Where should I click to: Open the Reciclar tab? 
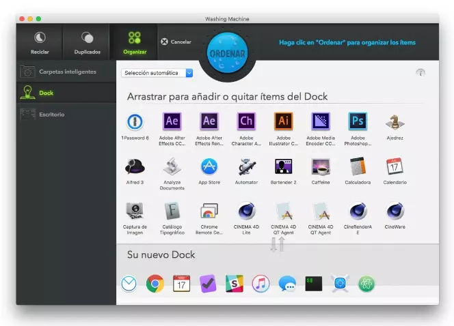pos(40,42)
